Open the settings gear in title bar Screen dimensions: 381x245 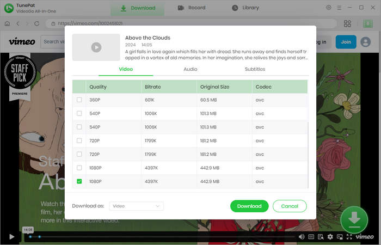[329, 8]
